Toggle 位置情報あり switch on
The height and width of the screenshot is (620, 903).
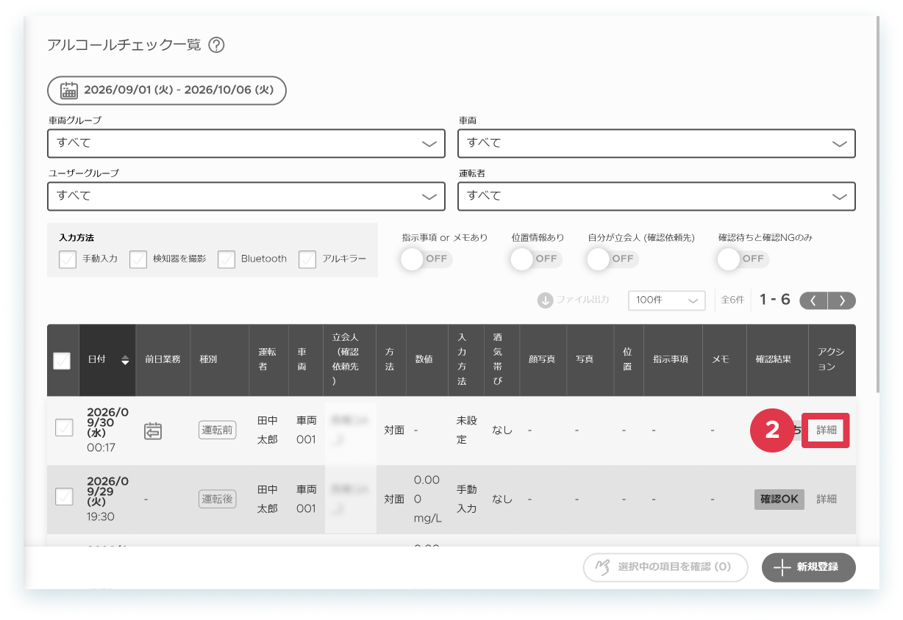535,259
